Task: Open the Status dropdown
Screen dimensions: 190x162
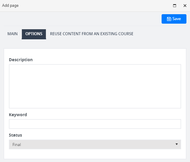Action: (95, 144)
